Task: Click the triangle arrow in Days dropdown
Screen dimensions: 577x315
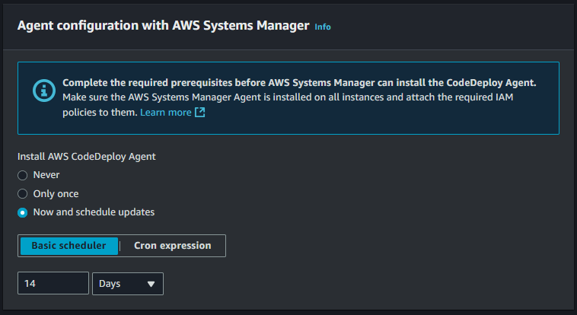Action: tap(151, 284)
